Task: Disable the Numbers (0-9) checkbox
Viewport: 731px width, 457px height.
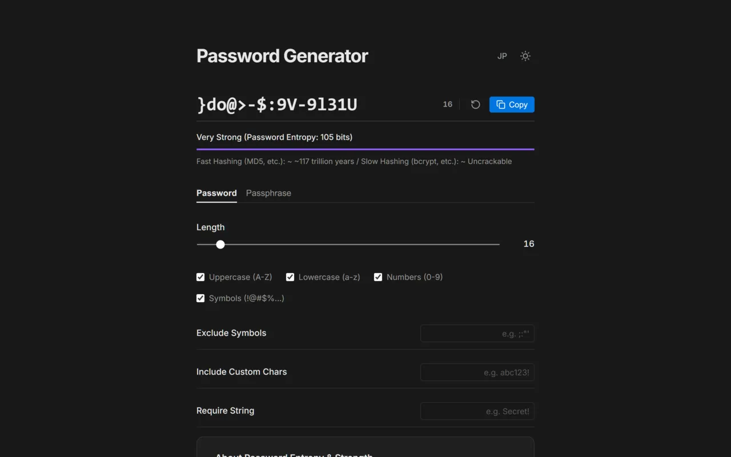Action: coord(378,277)
